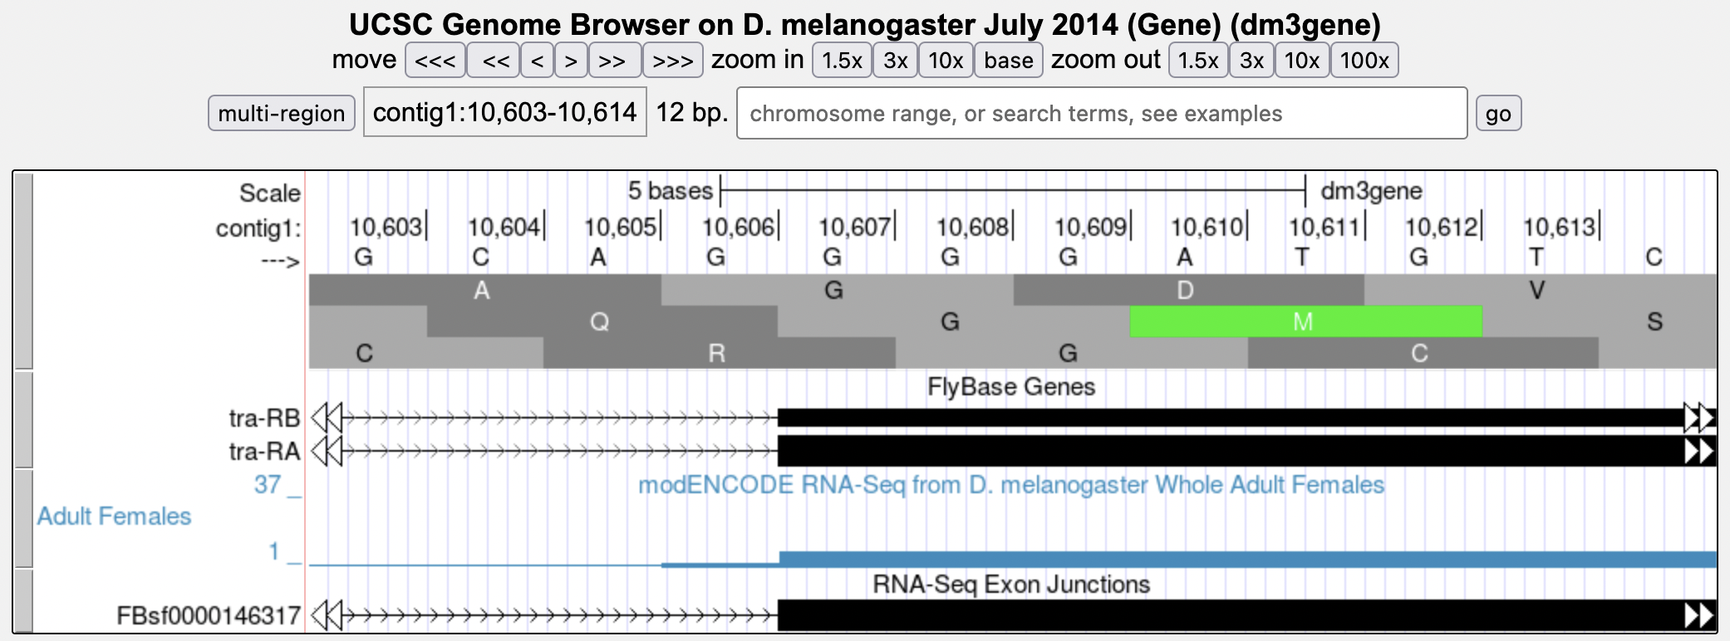This screenshot has width=1730, height=641.
Task: Click gray config bar beside FlyBase Genes
Action: 23,419
